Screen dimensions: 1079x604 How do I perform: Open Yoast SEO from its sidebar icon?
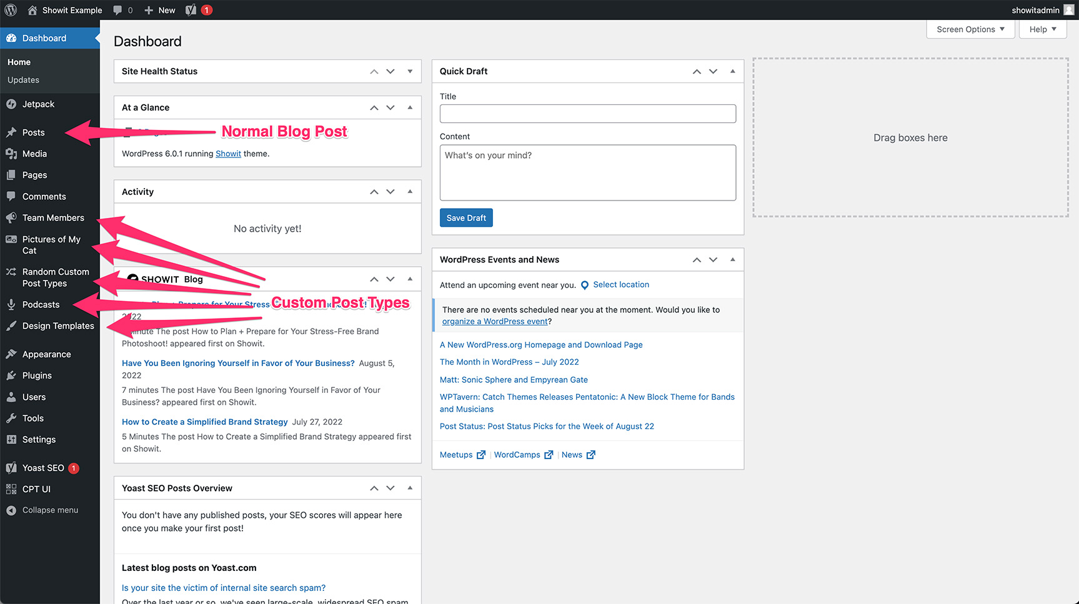pos(11,468)
